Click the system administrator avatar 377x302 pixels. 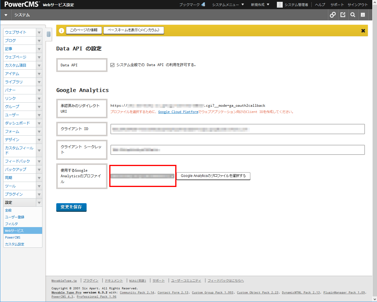280,5
